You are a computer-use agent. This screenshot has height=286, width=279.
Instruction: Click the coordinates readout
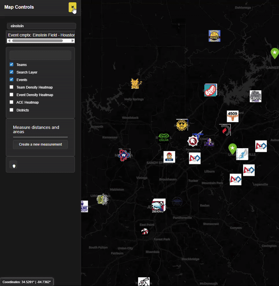27,282
